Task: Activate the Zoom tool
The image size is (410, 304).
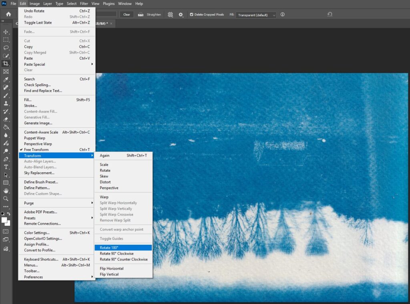Action: coord(6,198)
